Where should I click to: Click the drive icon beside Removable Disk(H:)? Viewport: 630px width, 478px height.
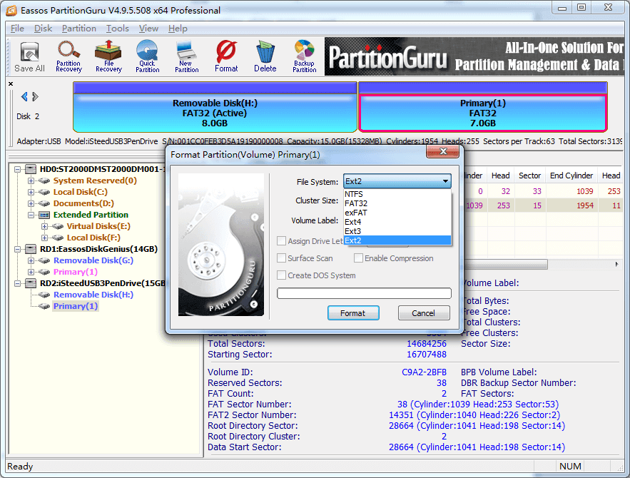point(44,295)
